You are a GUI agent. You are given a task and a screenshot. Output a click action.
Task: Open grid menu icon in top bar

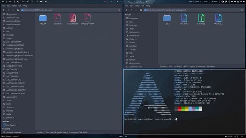pos(3,2)
